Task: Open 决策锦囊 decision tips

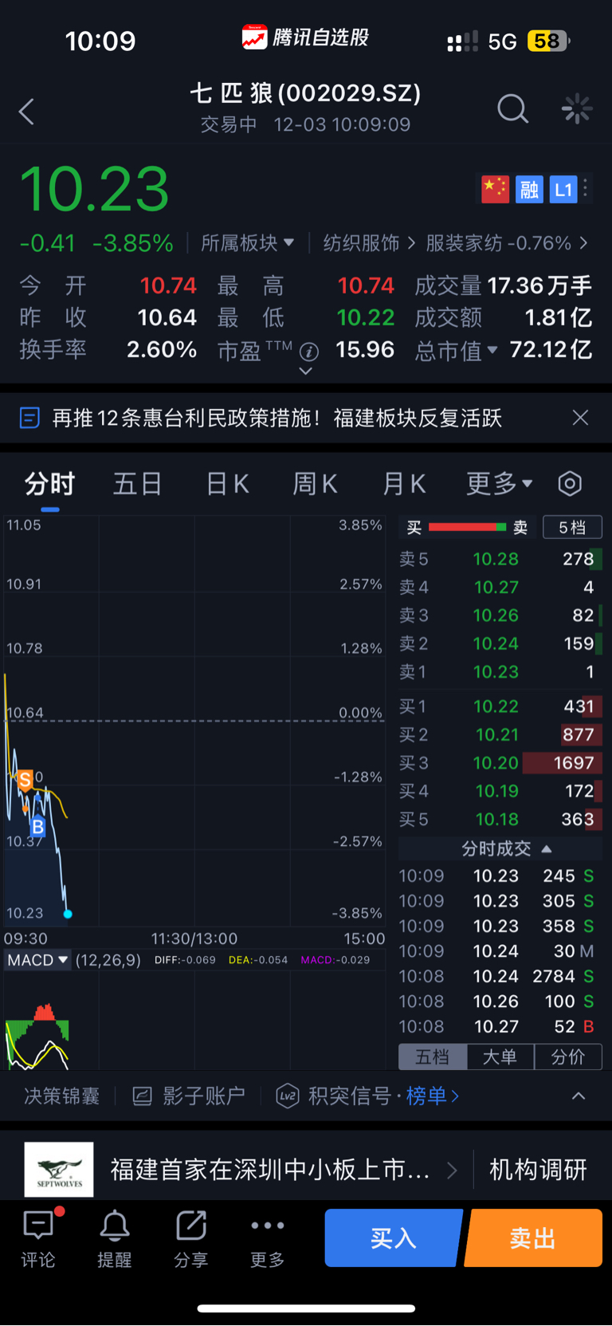Action: 61,1096
